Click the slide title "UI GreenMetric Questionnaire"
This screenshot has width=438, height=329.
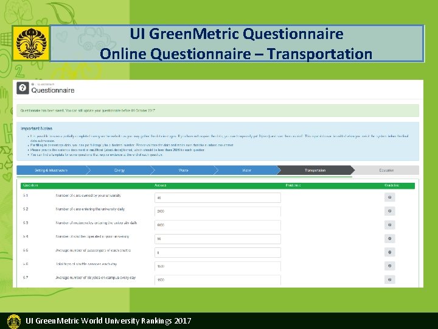[x=237, y=34]
